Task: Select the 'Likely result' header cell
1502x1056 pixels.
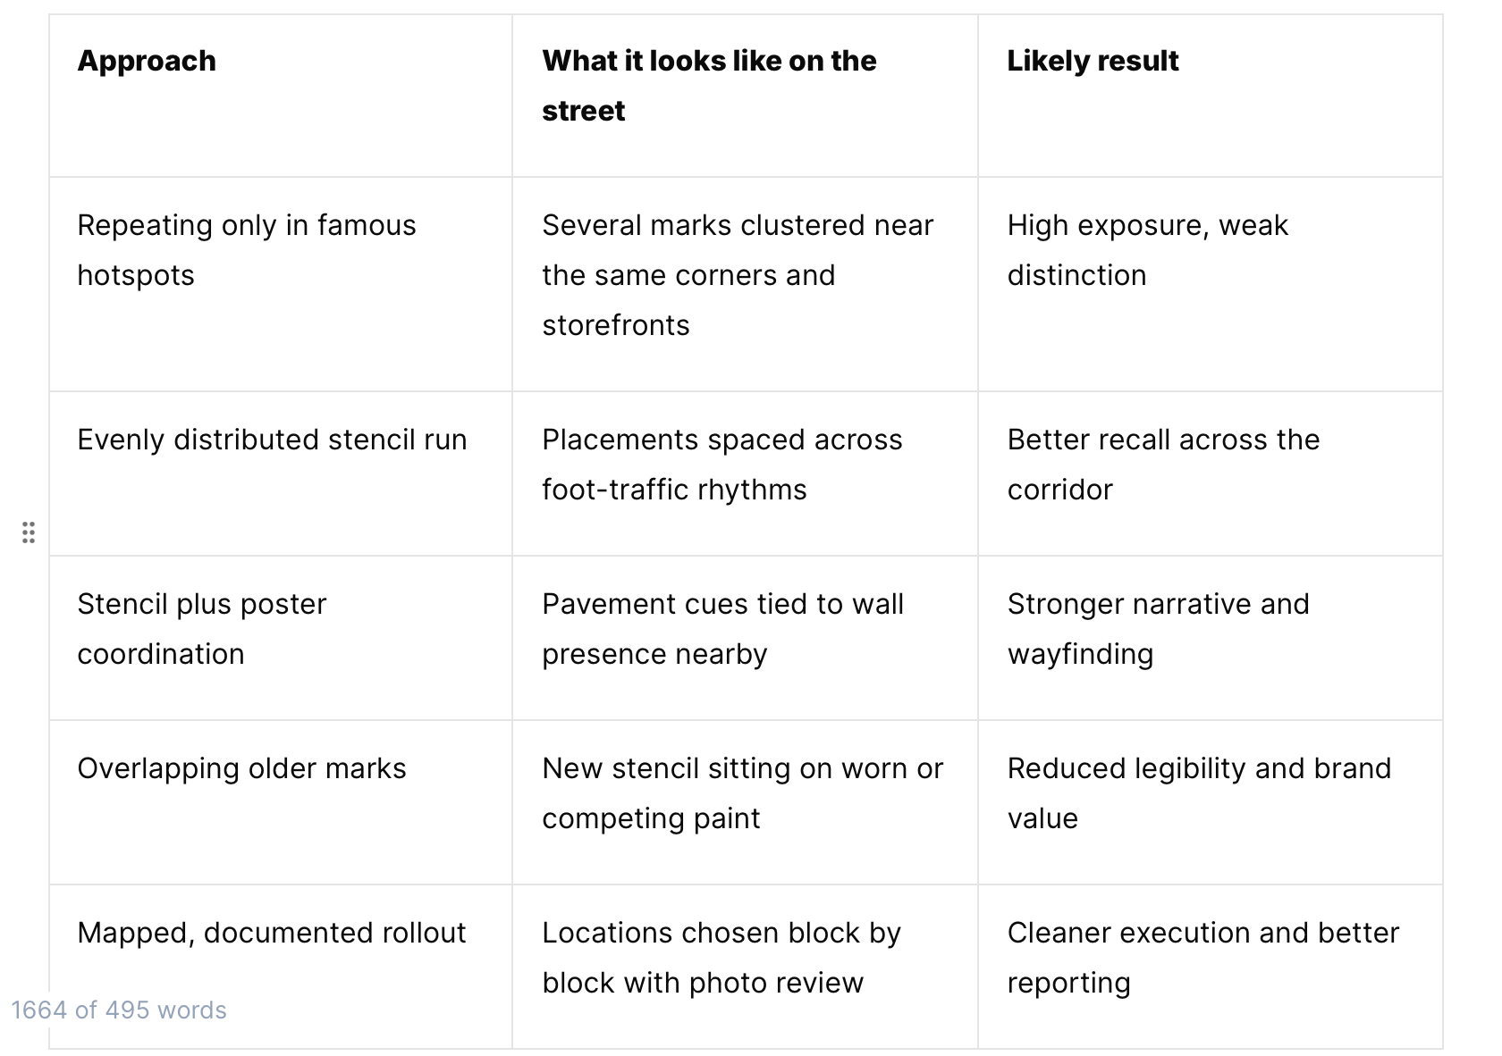Action: tap(1211, 96)
